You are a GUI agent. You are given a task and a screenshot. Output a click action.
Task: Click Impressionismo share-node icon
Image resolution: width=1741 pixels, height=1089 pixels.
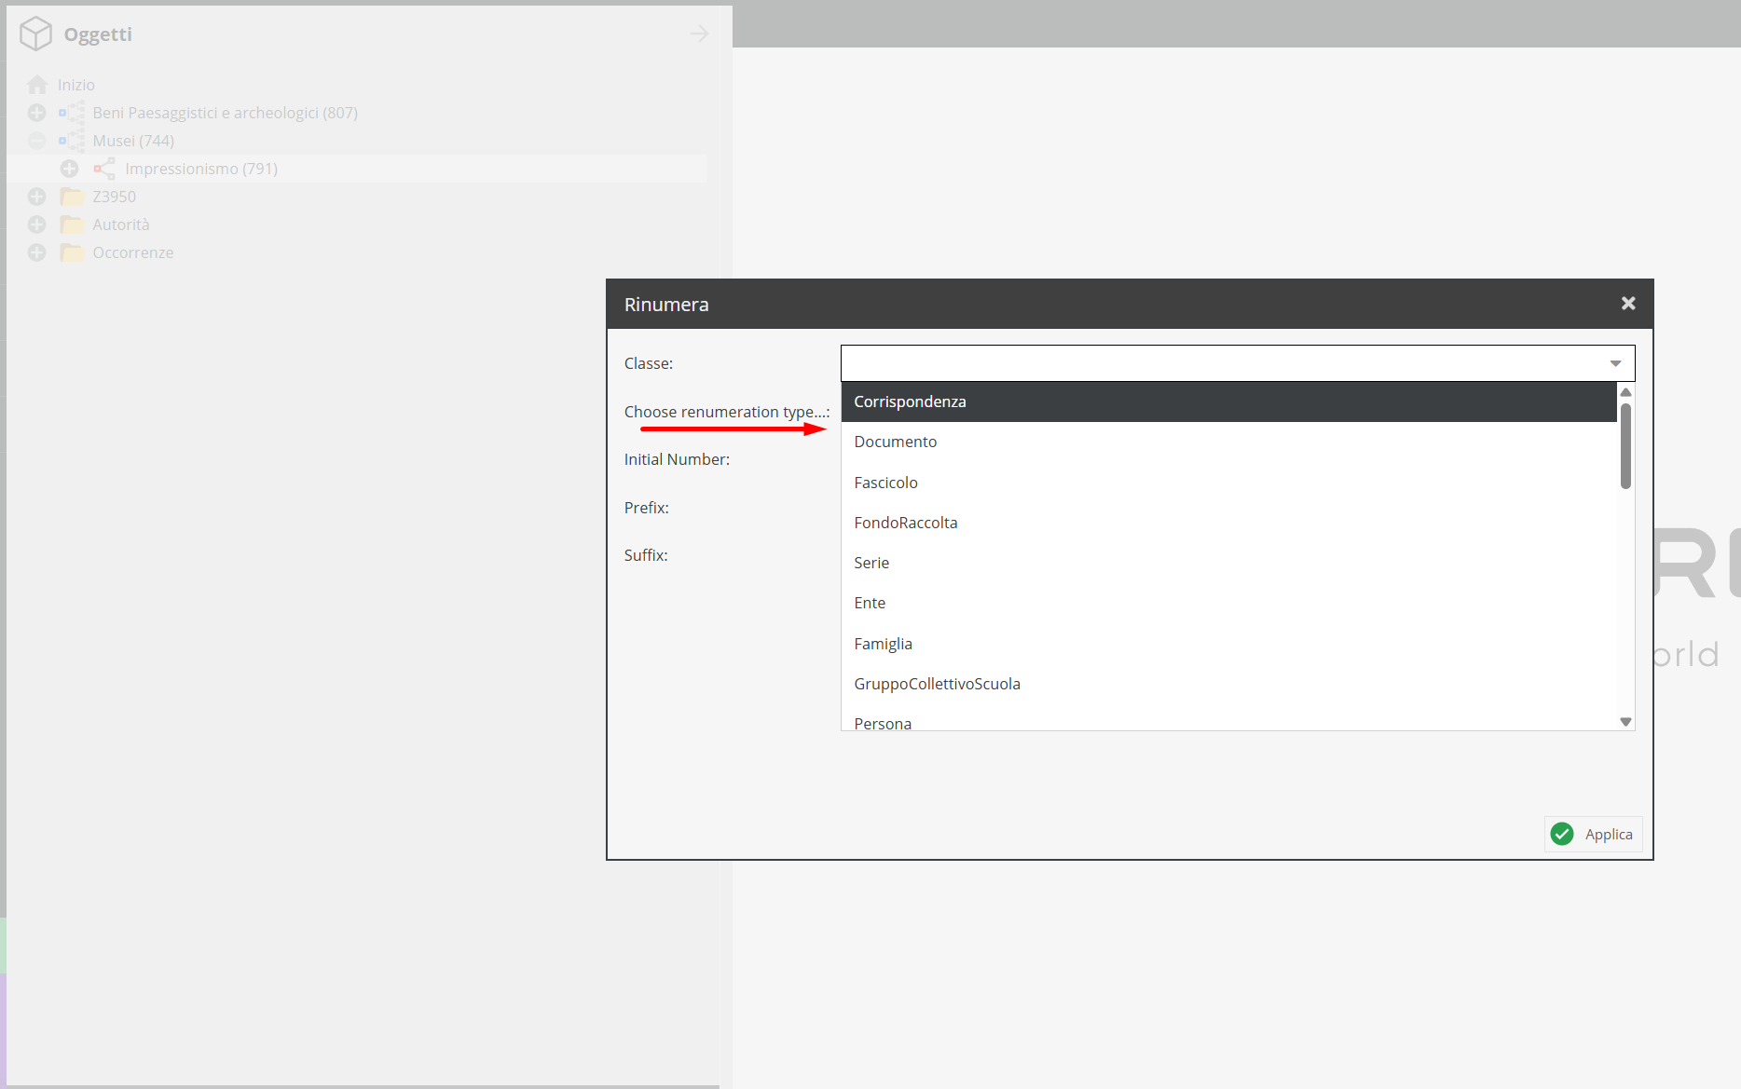coord(104,169)
